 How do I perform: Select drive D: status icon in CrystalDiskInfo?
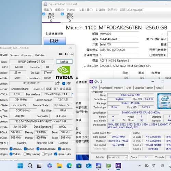coord(62,14)
